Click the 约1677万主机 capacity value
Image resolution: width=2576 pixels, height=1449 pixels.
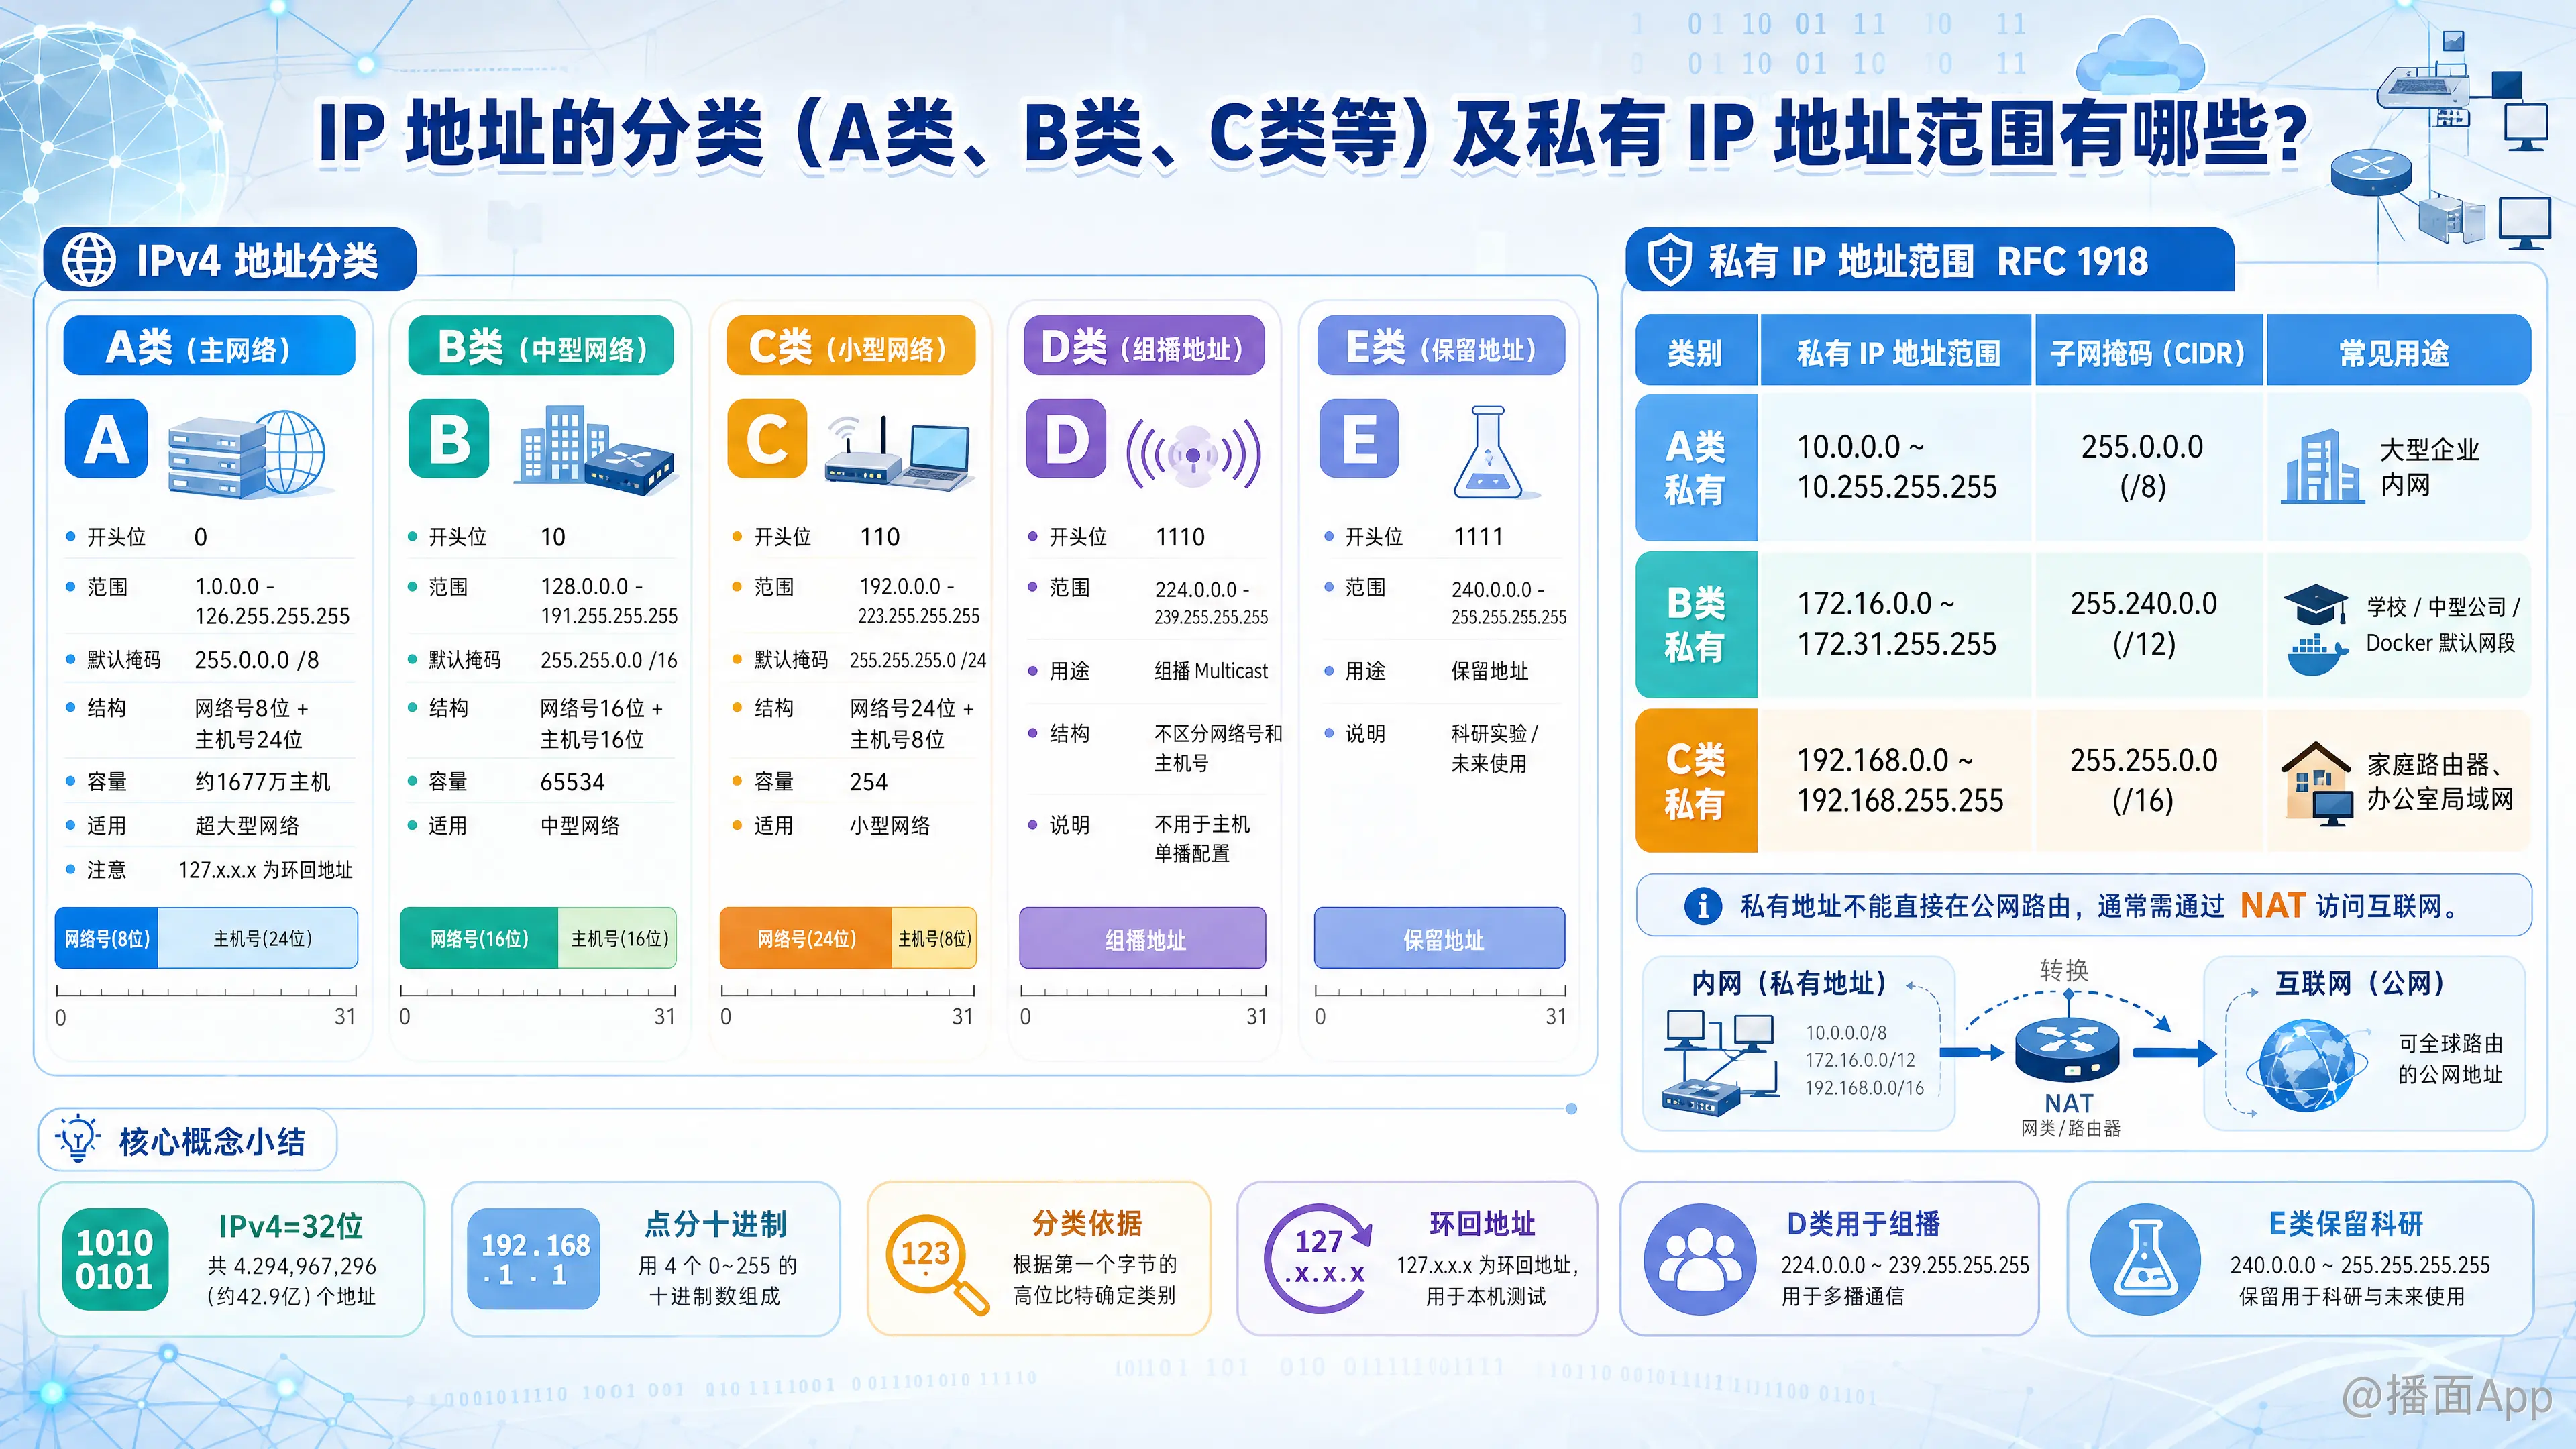(262, 782)
